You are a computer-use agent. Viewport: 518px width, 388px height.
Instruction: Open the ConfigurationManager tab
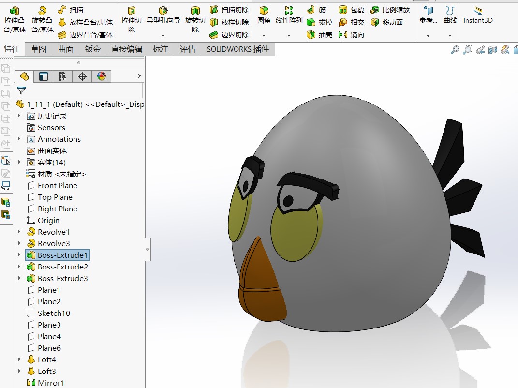(x=63, y=76)
